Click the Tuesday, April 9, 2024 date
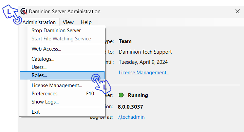244x132 pixels. [143, 62]
